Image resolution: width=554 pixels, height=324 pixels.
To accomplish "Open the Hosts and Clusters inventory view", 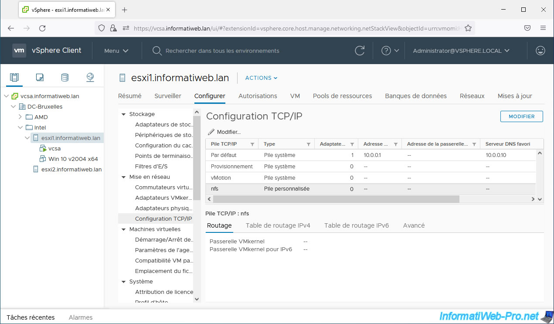I will 14,78.
